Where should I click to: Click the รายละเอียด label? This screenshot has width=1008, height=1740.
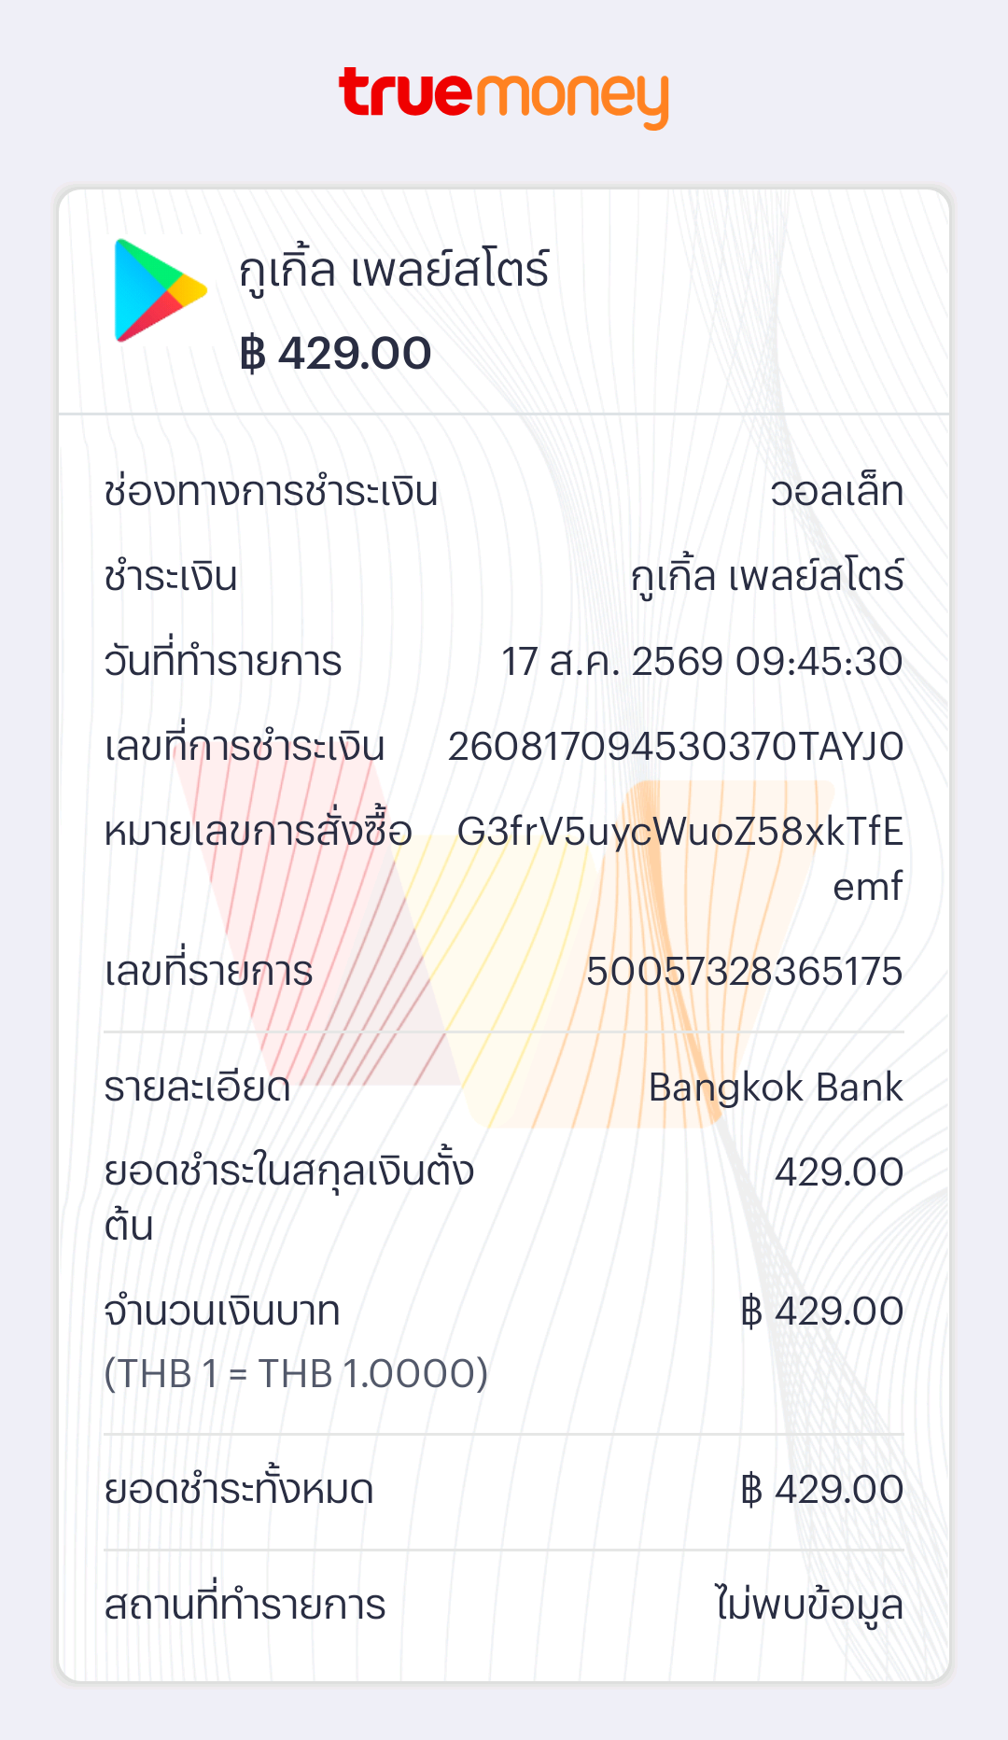pos(198,1088)
